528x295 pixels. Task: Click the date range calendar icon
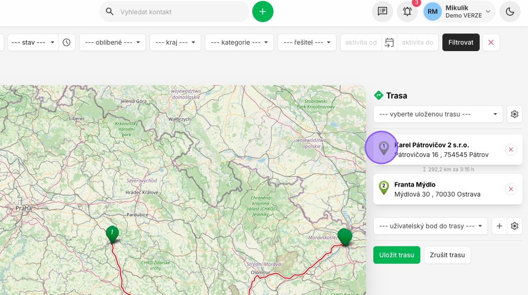389,42
